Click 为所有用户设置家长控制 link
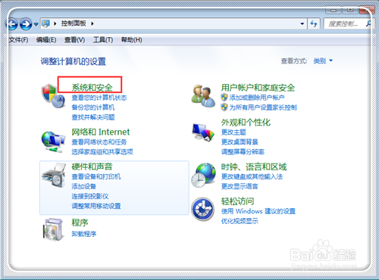This screenshot has height=280, width=379. pyautogui.click(x=263, y=107)
